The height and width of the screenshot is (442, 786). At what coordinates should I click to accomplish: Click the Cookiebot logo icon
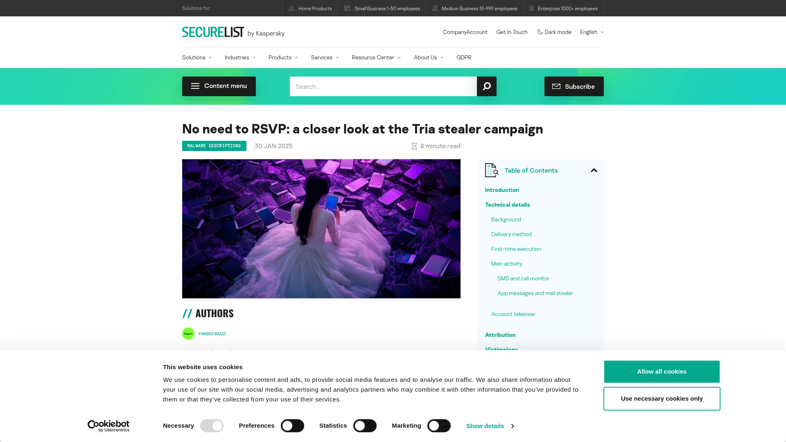pyautogui.click(x=108, y=426)
